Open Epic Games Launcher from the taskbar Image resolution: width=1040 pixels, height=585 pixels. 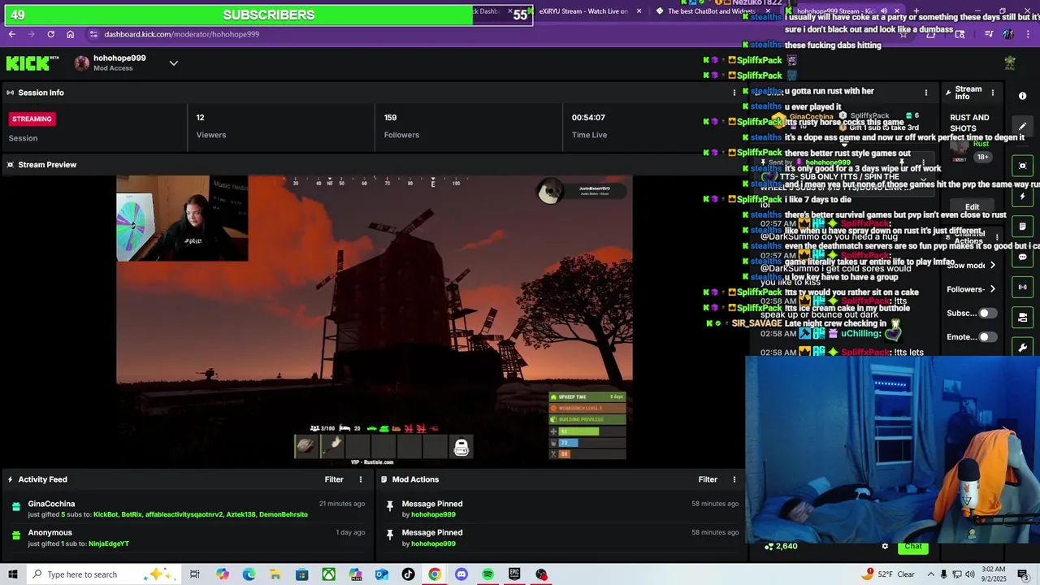click(x=514, y=574)
